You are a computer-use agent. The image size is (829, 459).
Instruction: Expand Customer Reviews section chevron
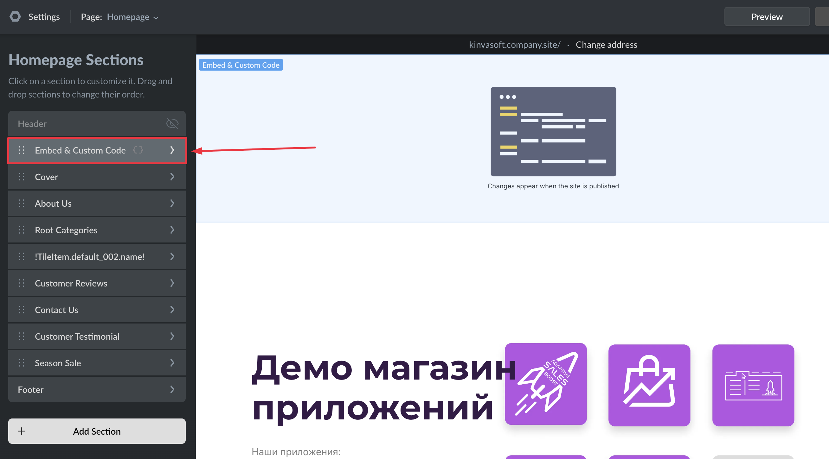(172, 283)
